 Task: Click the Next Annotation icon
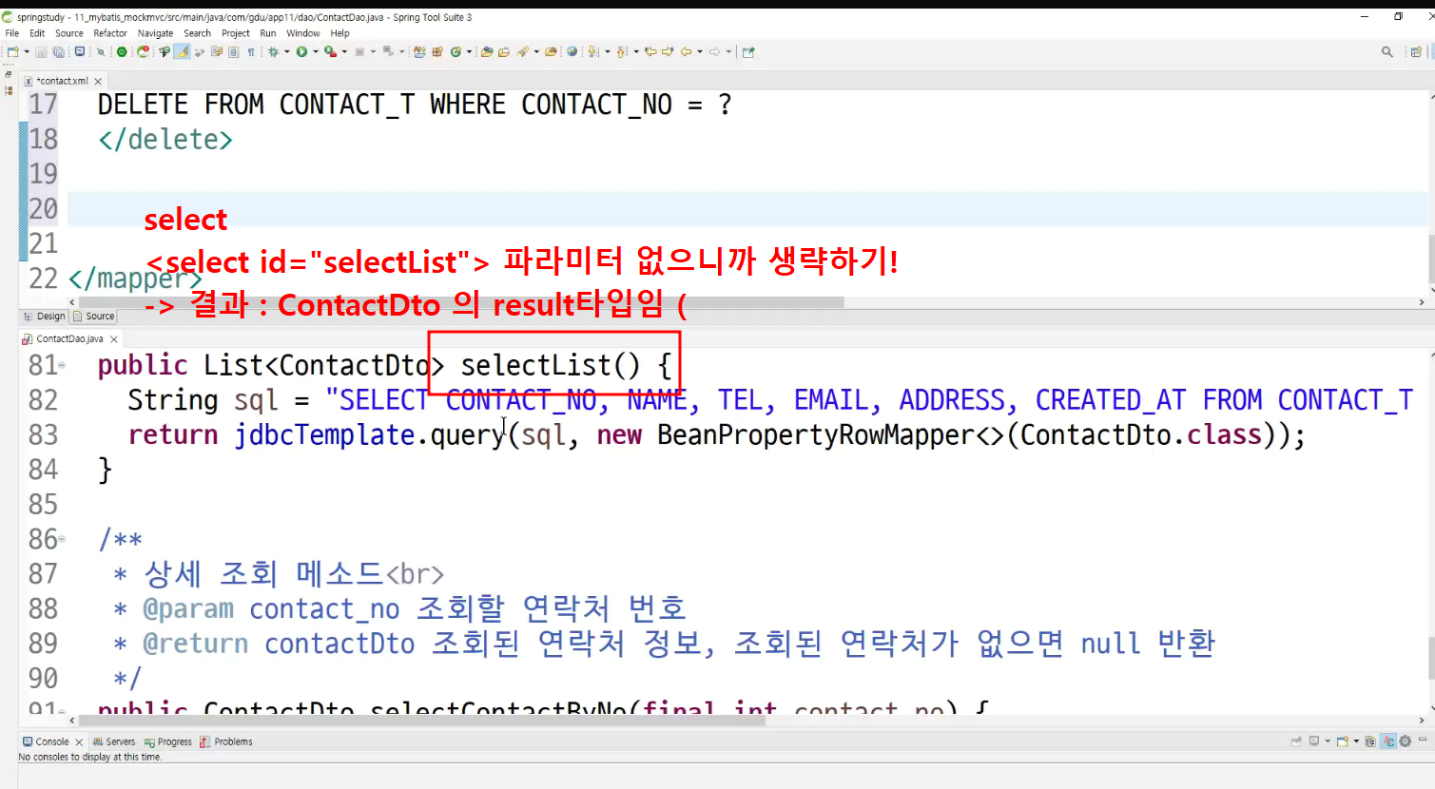click(593, 52)
